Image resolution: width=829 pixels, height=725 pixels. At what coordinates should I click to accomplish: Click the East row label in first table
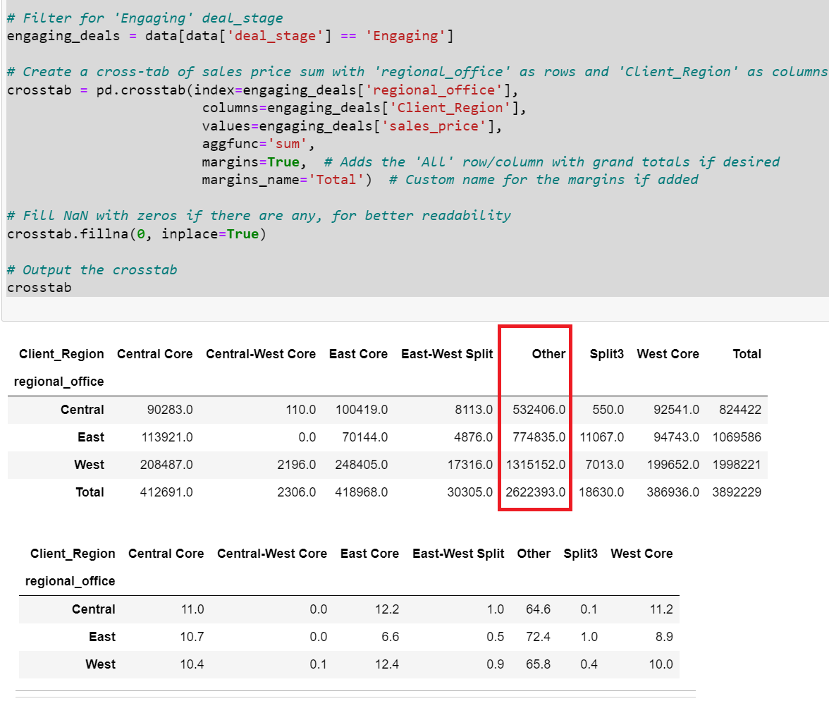tap(90, 437)
